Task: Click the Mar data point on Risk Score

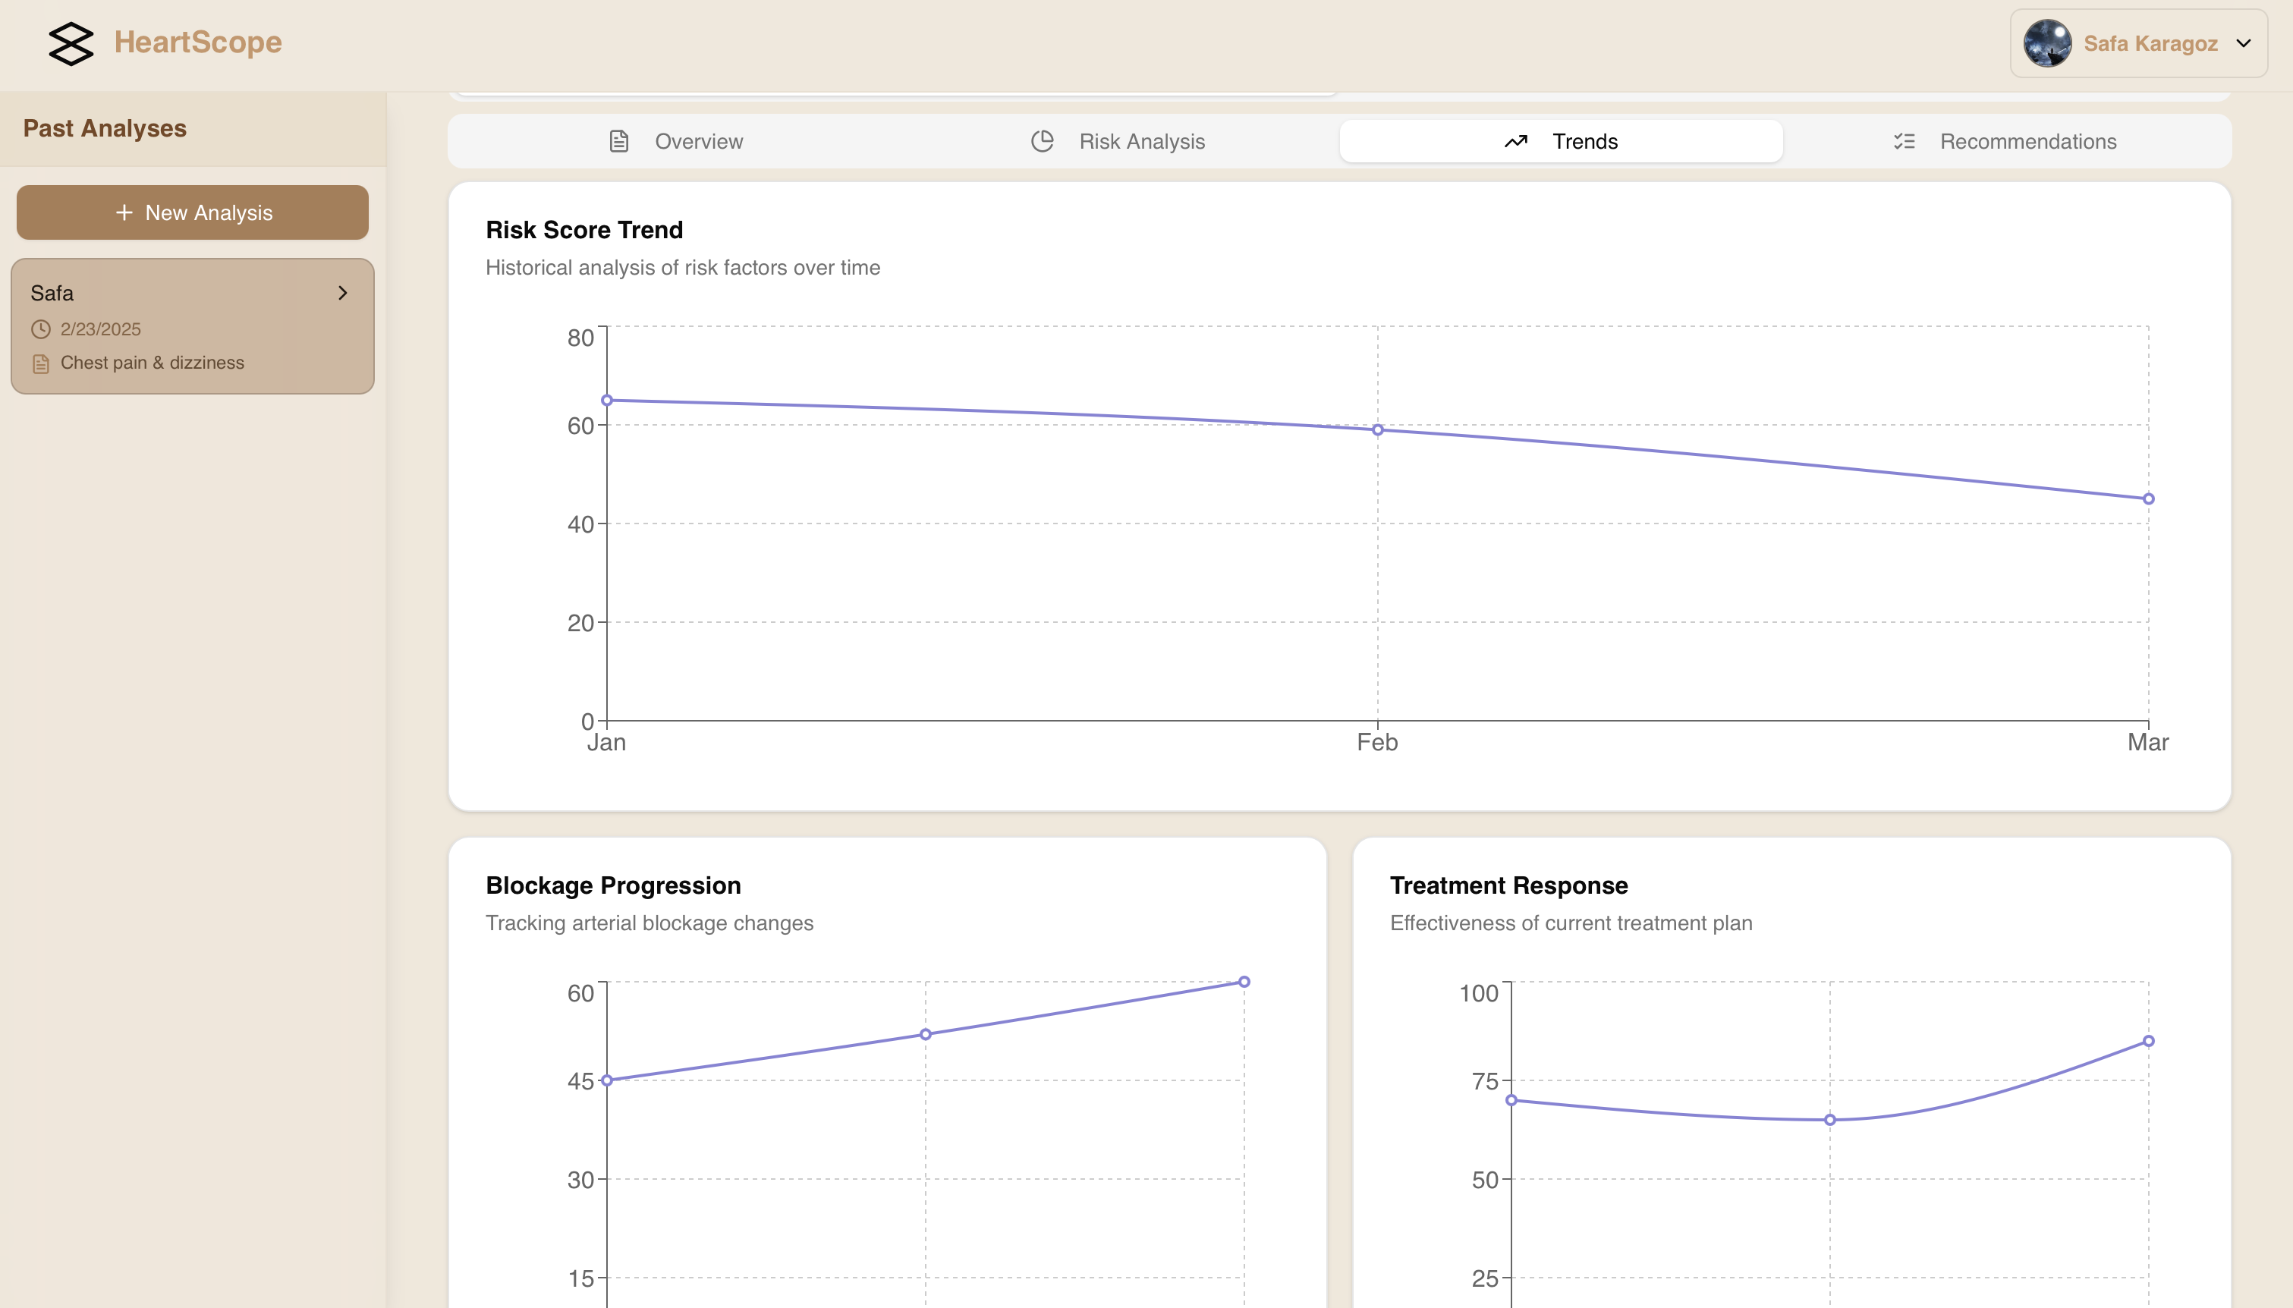Action: pyautogui.click(x=2147, y=498)
